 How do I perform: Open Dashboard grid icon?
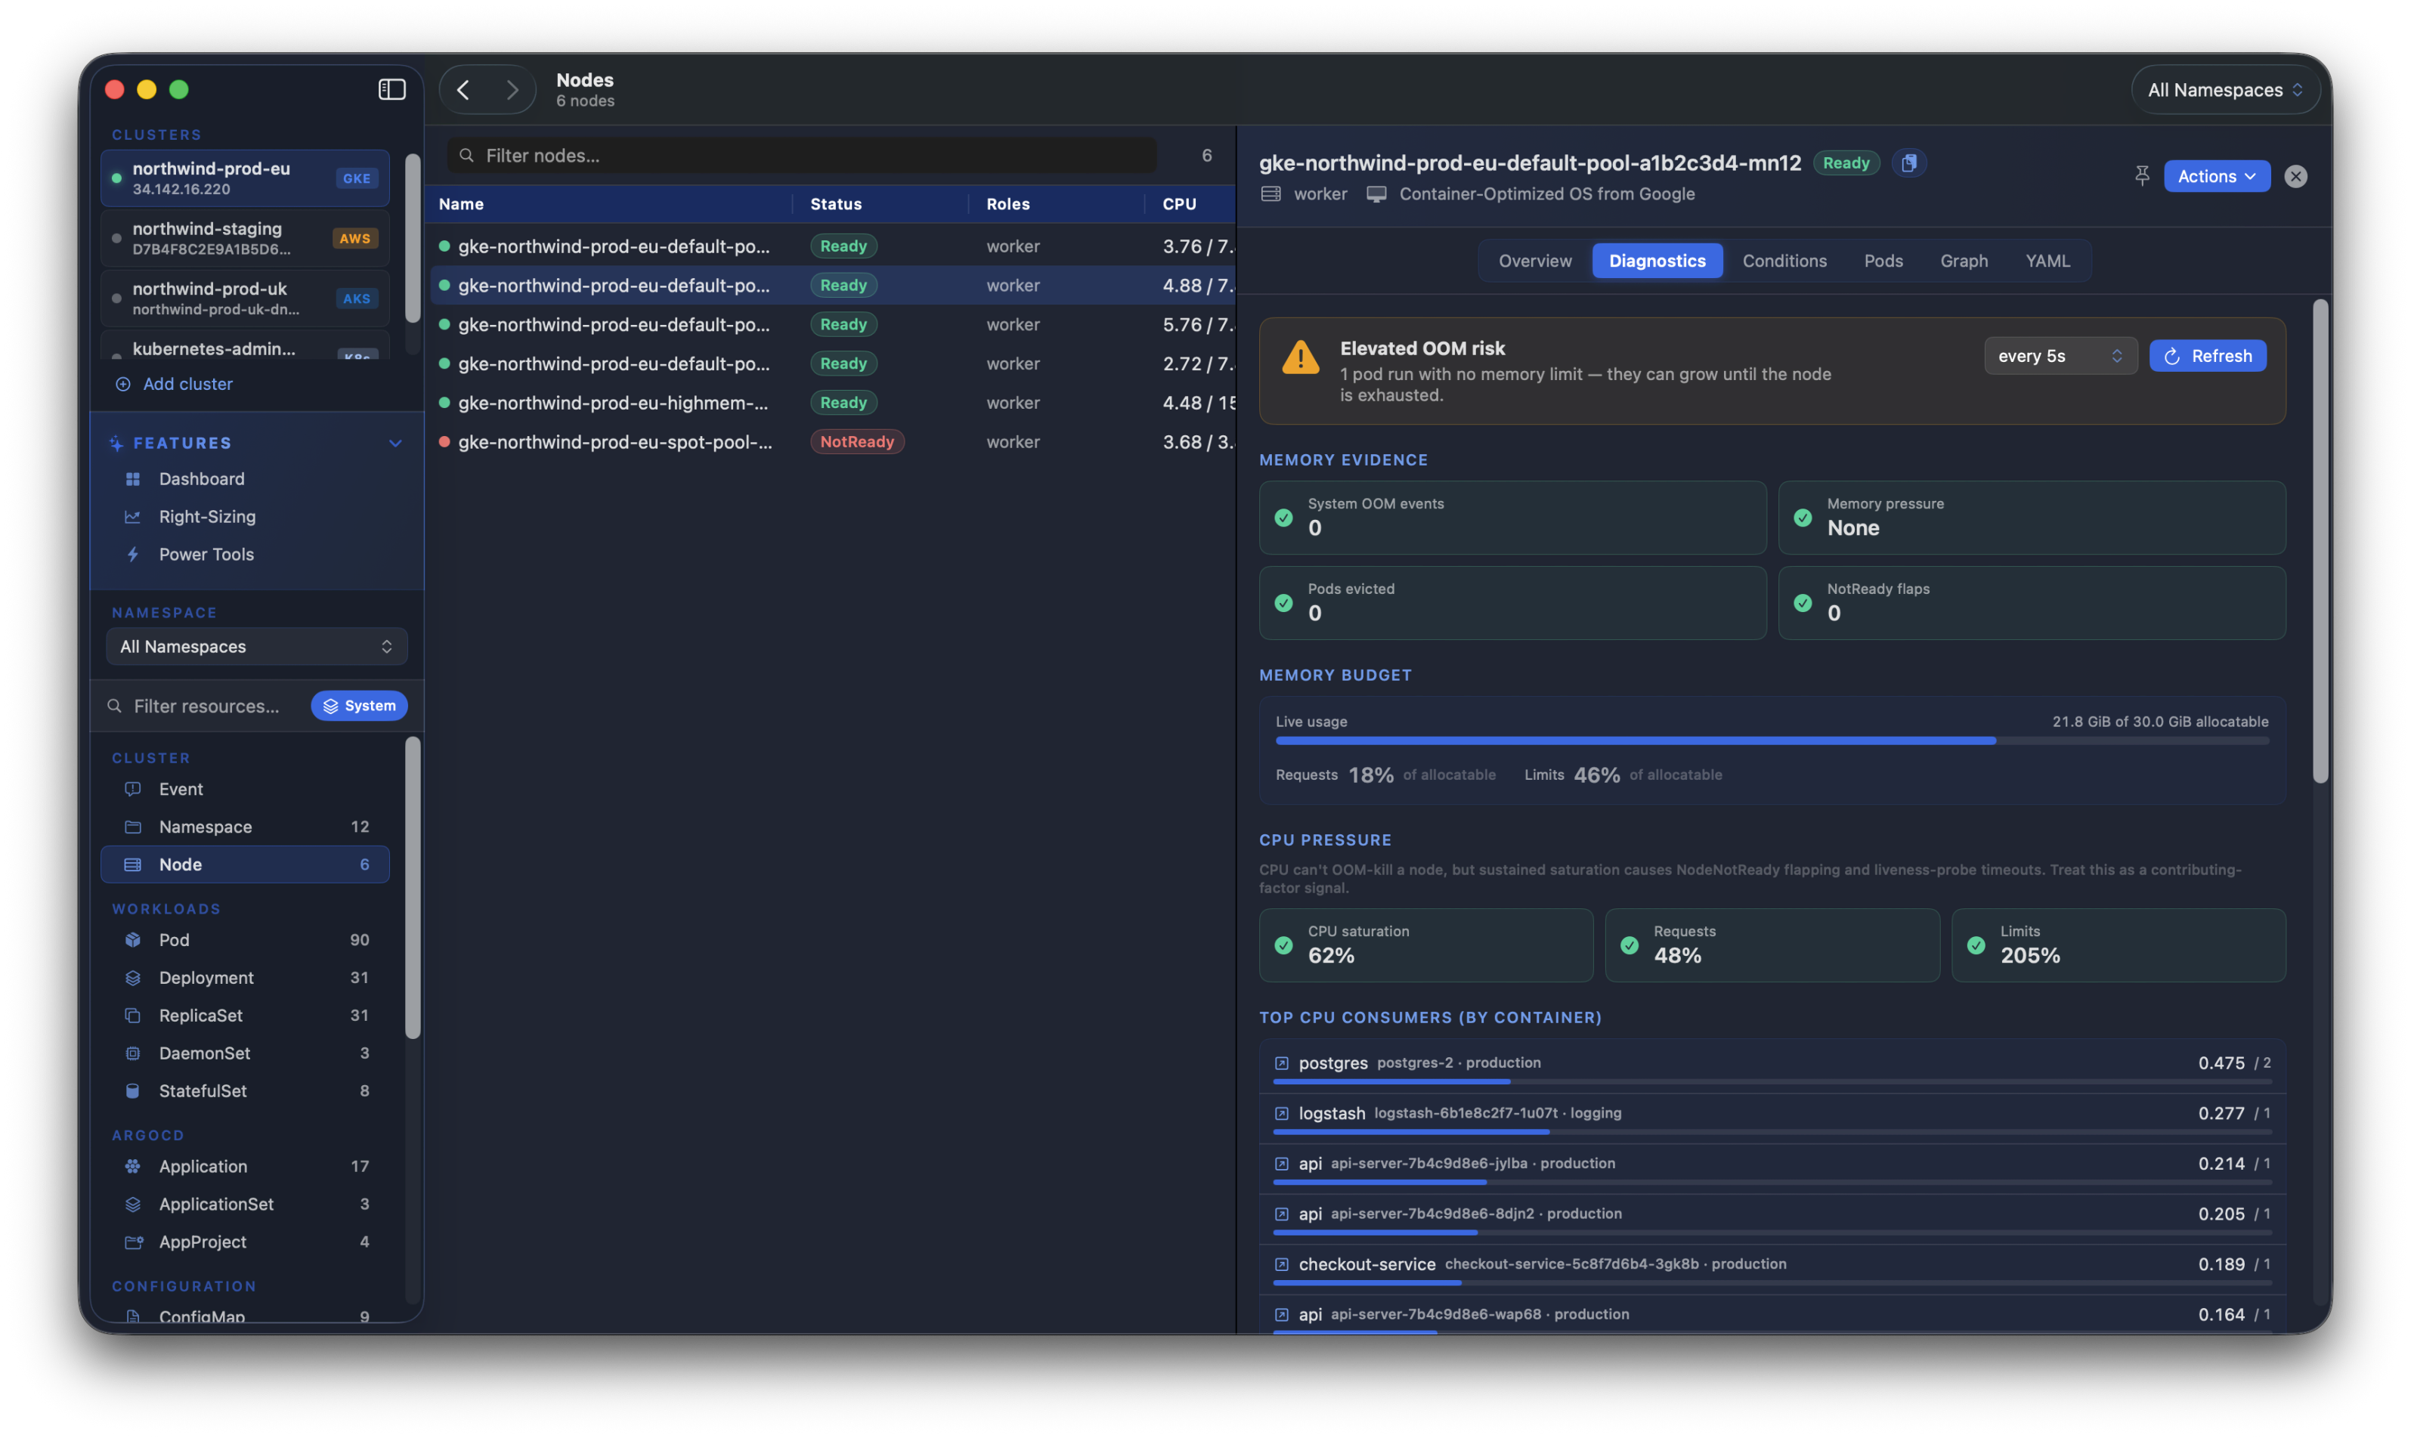click(133, 478)
